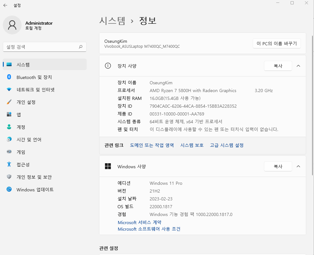Click the 앱 icon in sidebar
The height and width of the screenshot is (255, 314).
tap(9, 115)
